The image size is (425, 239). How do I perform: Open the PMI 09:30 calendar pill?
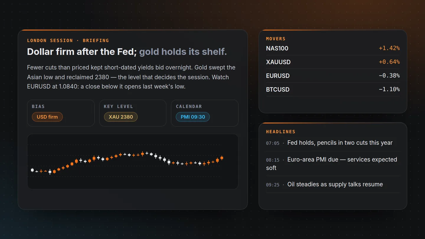click(x=193, y=117)
